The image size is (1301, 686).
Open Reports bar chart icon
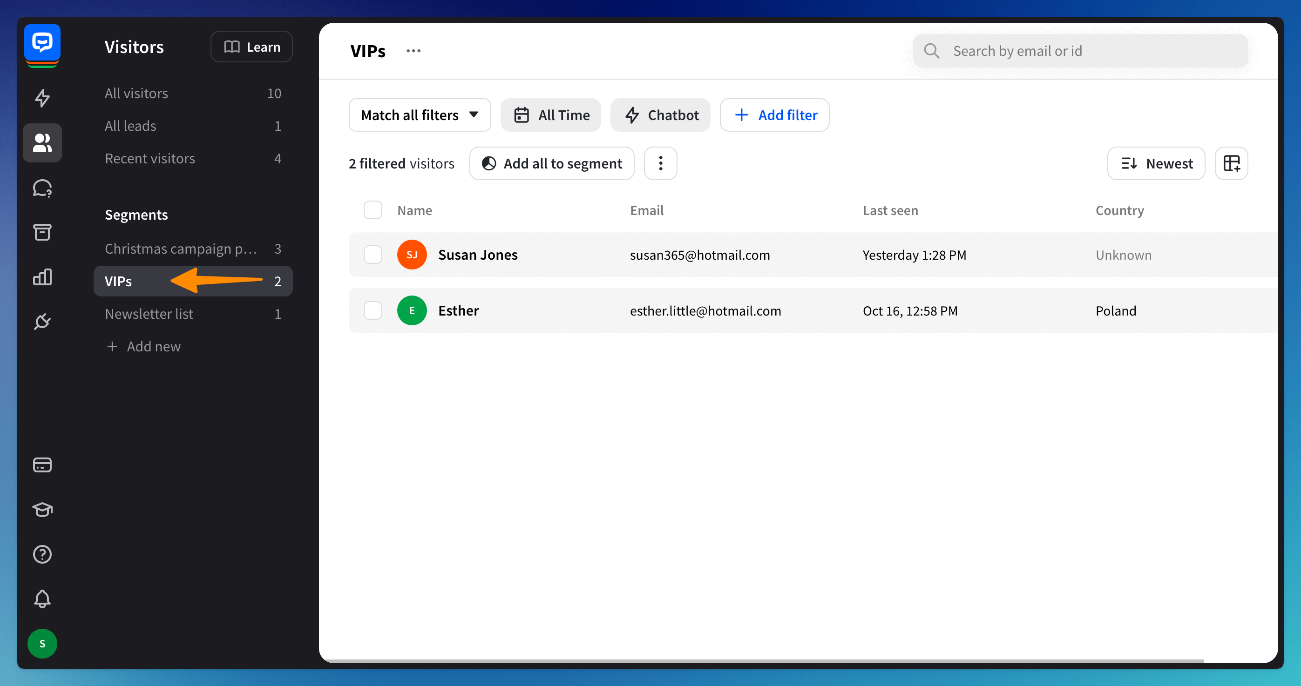[42, 276]
